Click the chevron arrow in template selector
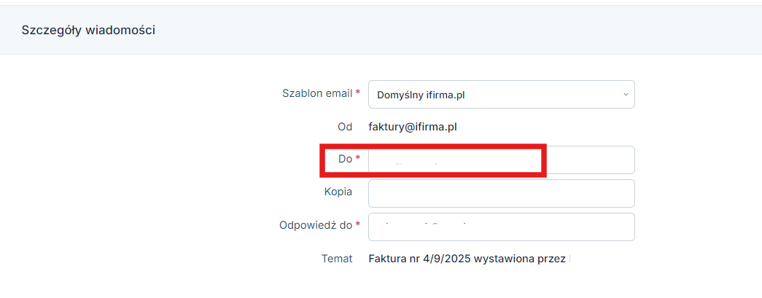 tap(626, 94)
